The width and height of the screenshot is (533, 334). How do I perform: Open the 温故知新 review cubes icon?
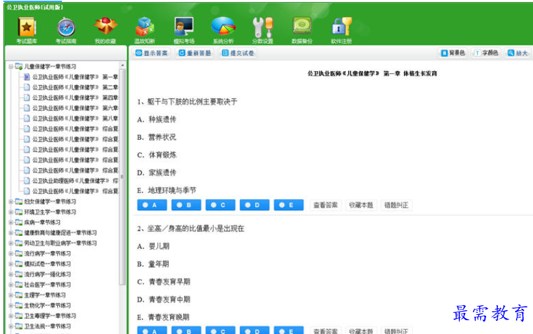point(145,30)
